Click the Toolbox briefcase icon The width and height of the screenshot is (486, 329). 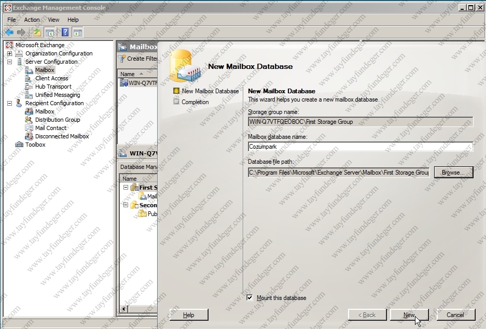(19, 145)
